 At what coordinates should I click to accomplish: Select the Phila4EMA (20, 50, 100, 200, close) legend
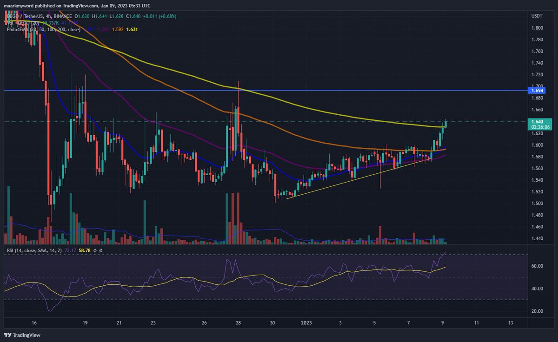point(44,29)
